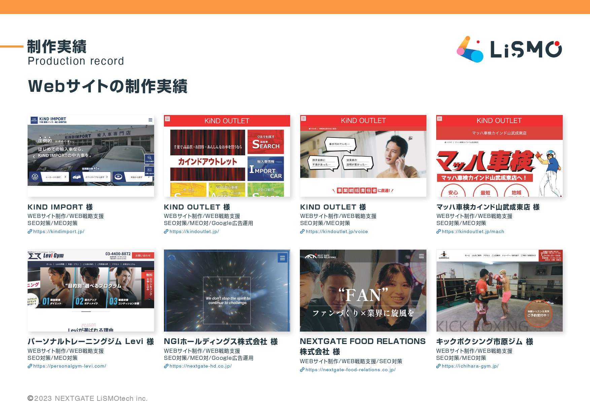Open the https://personalgym-levi.com/ link
Screen dimensions: 590x417
tap(69, 366)
